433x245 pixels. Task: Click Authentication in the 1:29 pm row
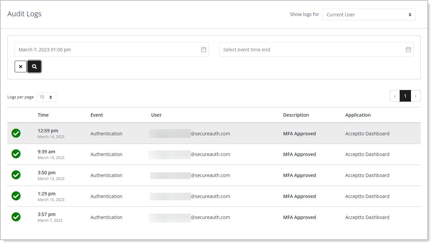coord(106,196)
